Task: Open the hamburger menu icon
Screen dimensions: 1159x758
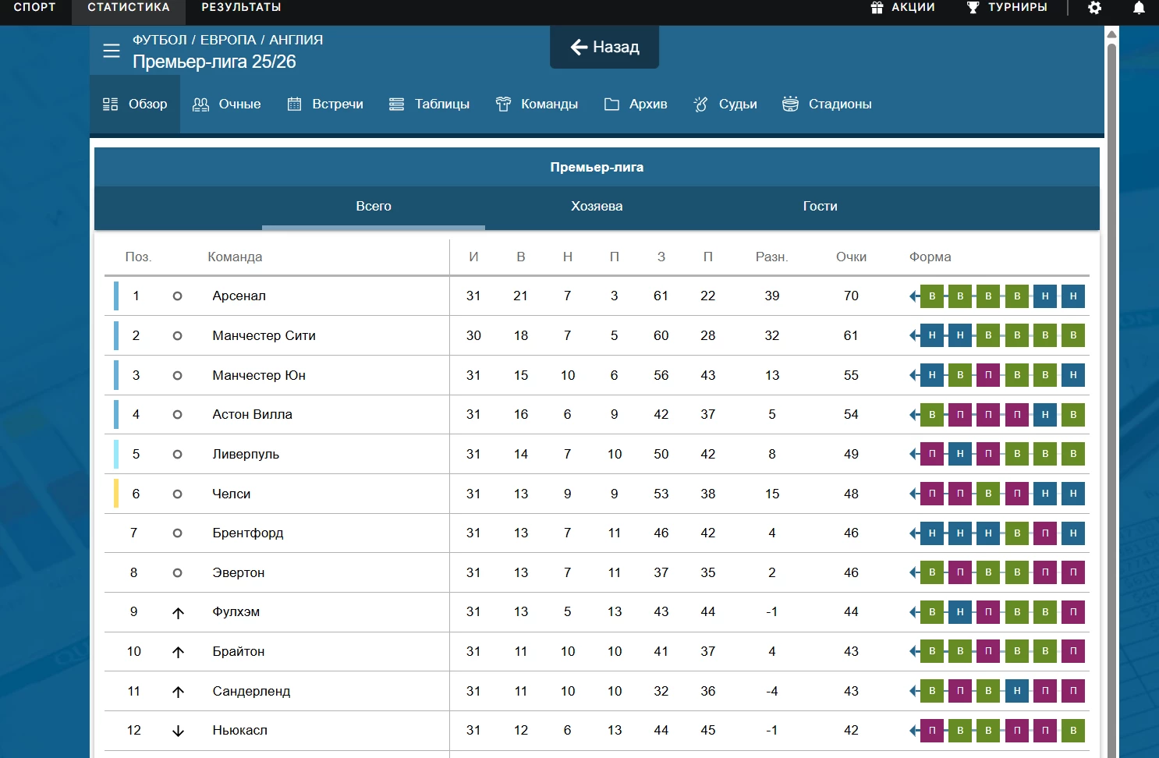Action: 112,51
